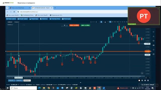Switch to the M1 timeframe
This screenshot has height=90, width=161.
coord(110,22)
